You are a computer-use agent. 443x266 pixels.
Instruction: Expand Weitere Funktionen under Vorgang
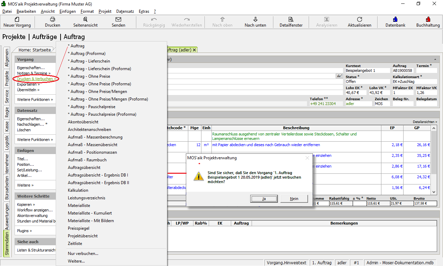[35, 99]
